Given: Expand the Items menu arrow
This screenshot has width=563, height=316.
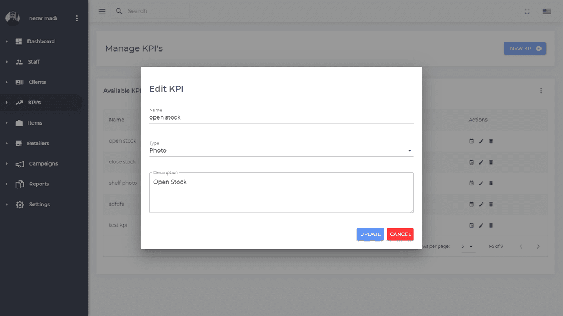Looking at the screenshot, I should (7, 123).
